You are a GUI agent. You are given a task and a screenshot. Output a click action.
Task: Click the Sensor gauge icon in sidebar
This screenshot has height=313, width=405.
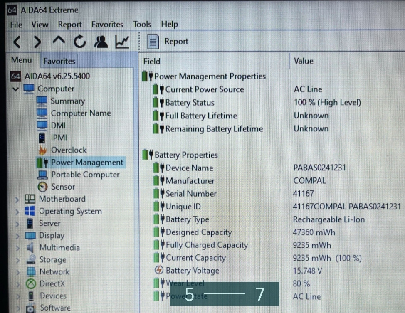click(x=43, y=187)
